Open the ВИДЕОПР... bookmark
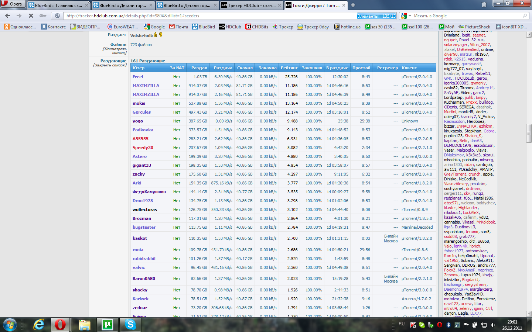This screenshot has height=332, width=532. [x=85, y=27]
